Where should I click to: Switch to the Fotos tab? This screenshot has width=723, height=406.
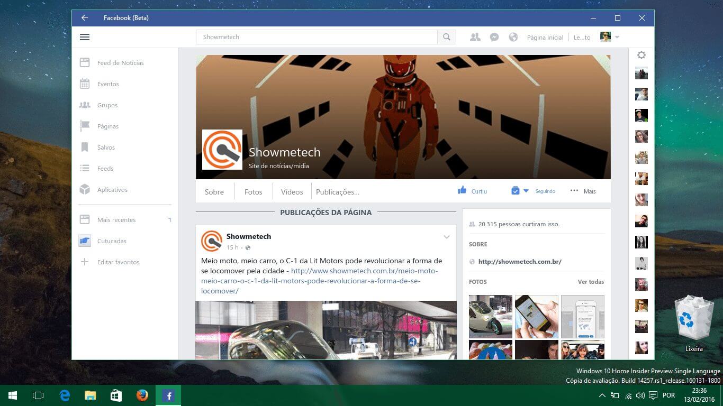[x=254, y=192]
